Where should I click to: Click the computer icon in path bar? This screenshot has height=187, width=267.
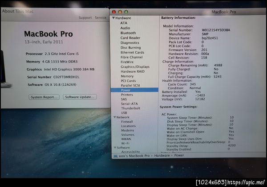pyautogui.click(x=116, y=156)
